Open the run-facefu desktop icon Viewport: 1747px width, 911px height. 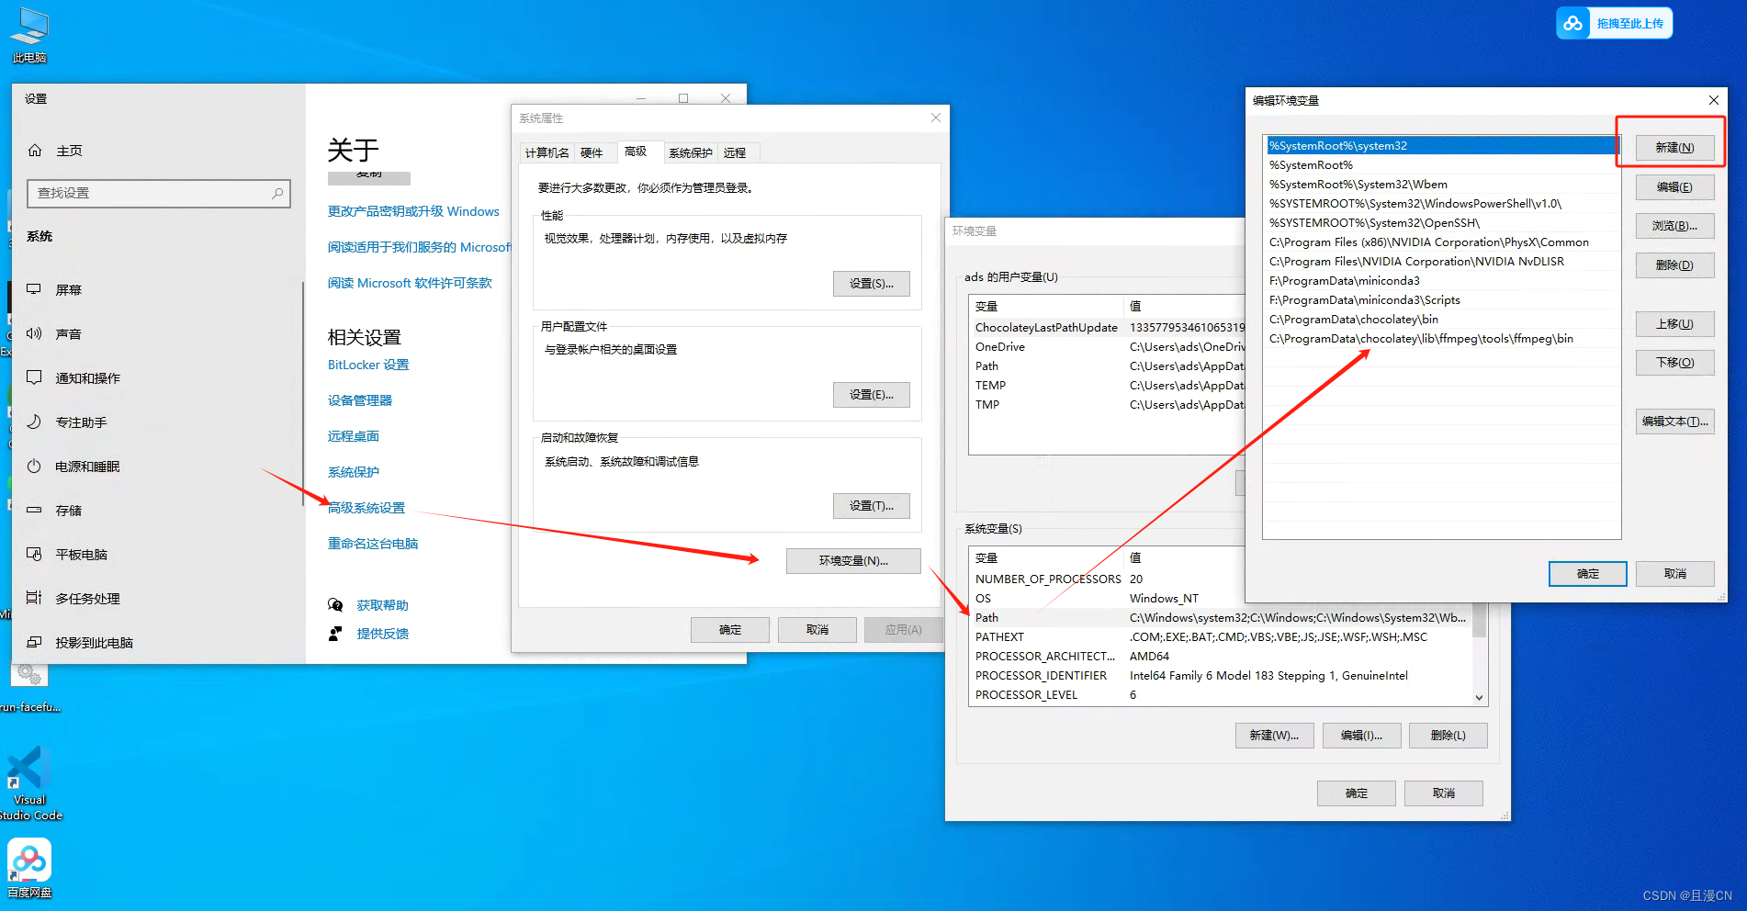(28, 687)
